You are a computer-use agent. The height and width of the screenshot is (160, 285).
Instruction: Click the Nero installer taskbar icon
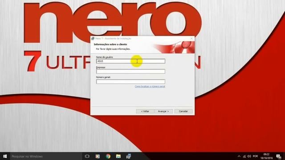click(x=129, y=156)
